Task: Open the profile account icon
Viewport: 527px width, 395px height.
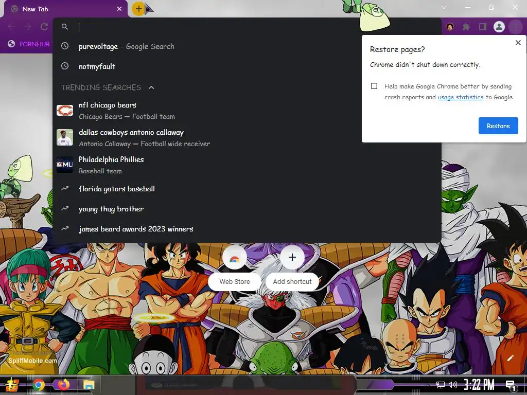Action: (499, 27)
